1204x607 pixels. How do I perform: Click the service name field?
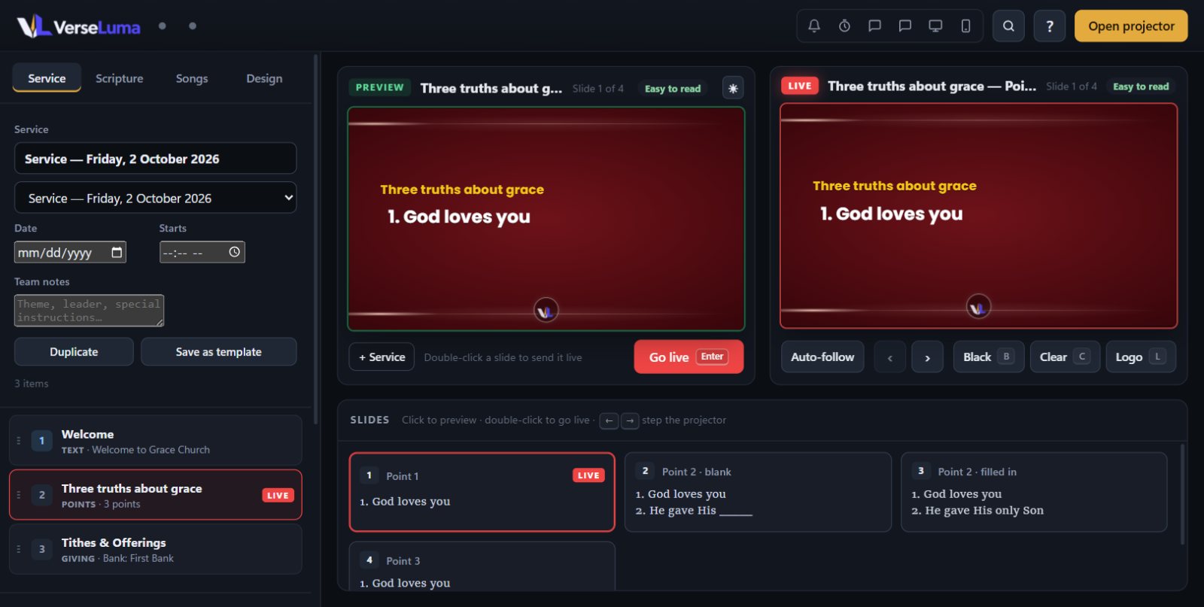(x=155, y=159)
